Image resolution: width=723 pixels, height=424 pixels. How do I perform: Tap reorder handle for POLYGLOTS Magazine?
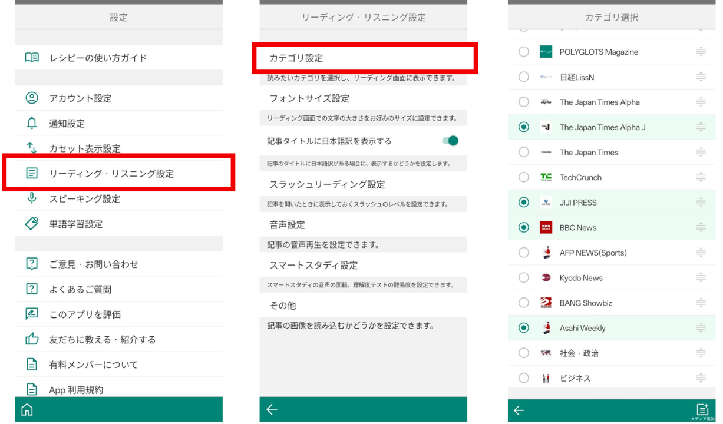pyautogui.click(x=700, y=52)
